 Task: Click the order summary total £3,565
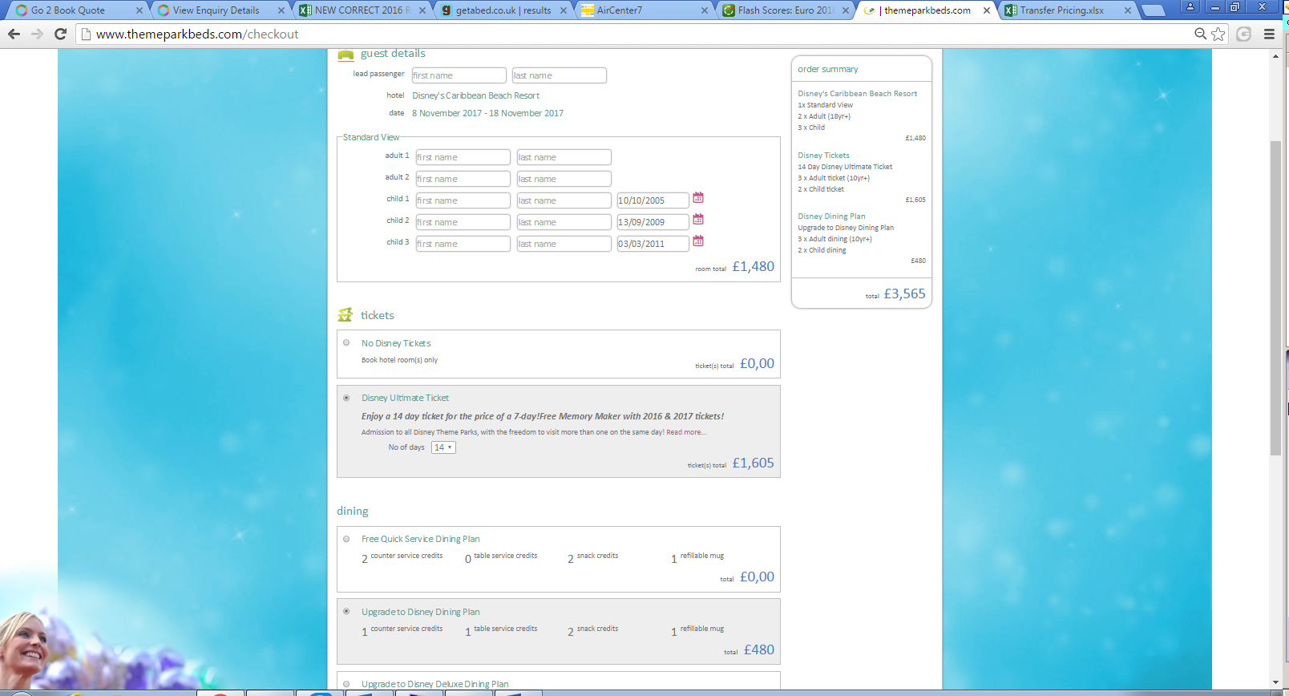click(904, 294)
